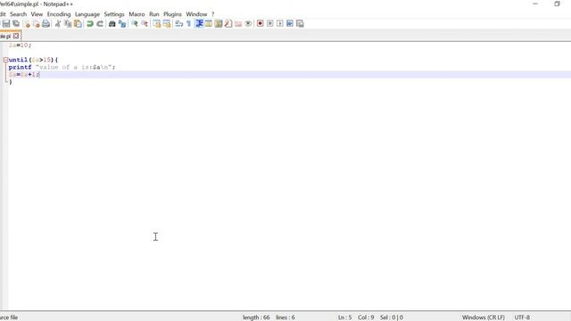Image resolution: width=571 pixels, height=321 pixels.
Task: Play back the recorded macro
Action: point(279,24)
